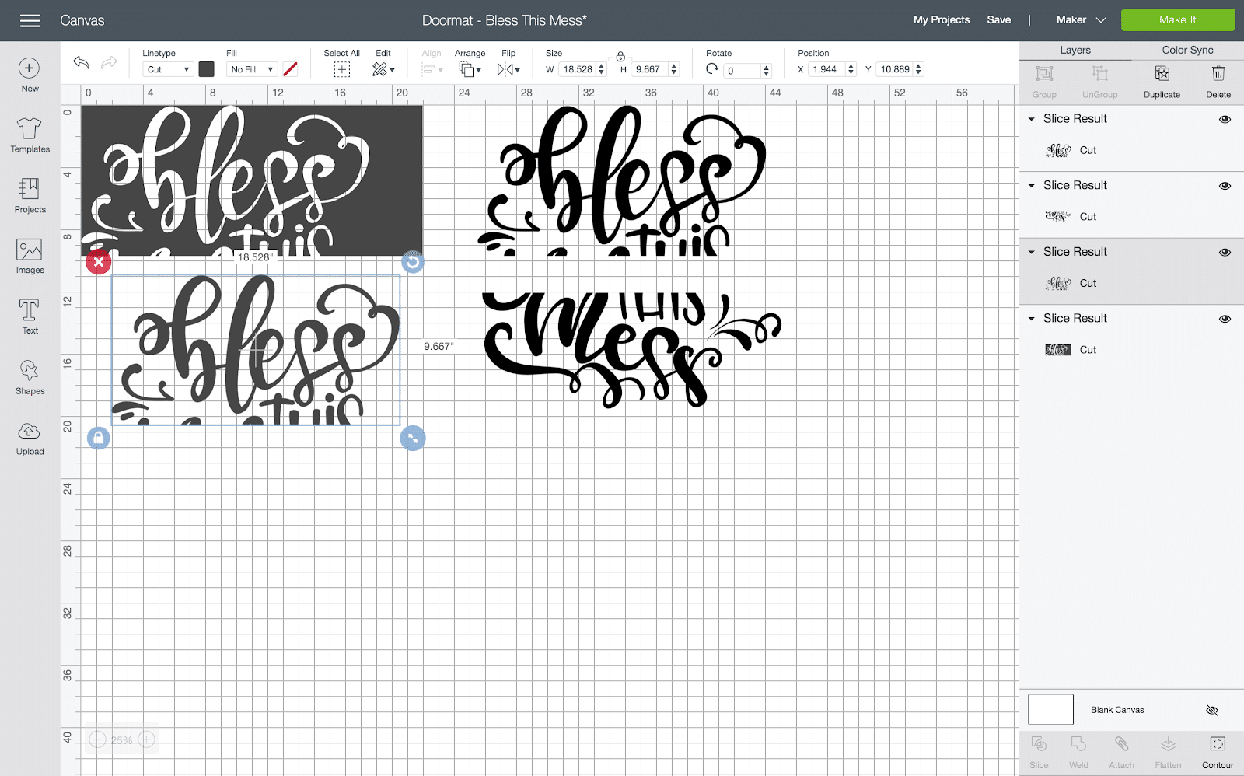Open the Templates panel

pos(30,135)
